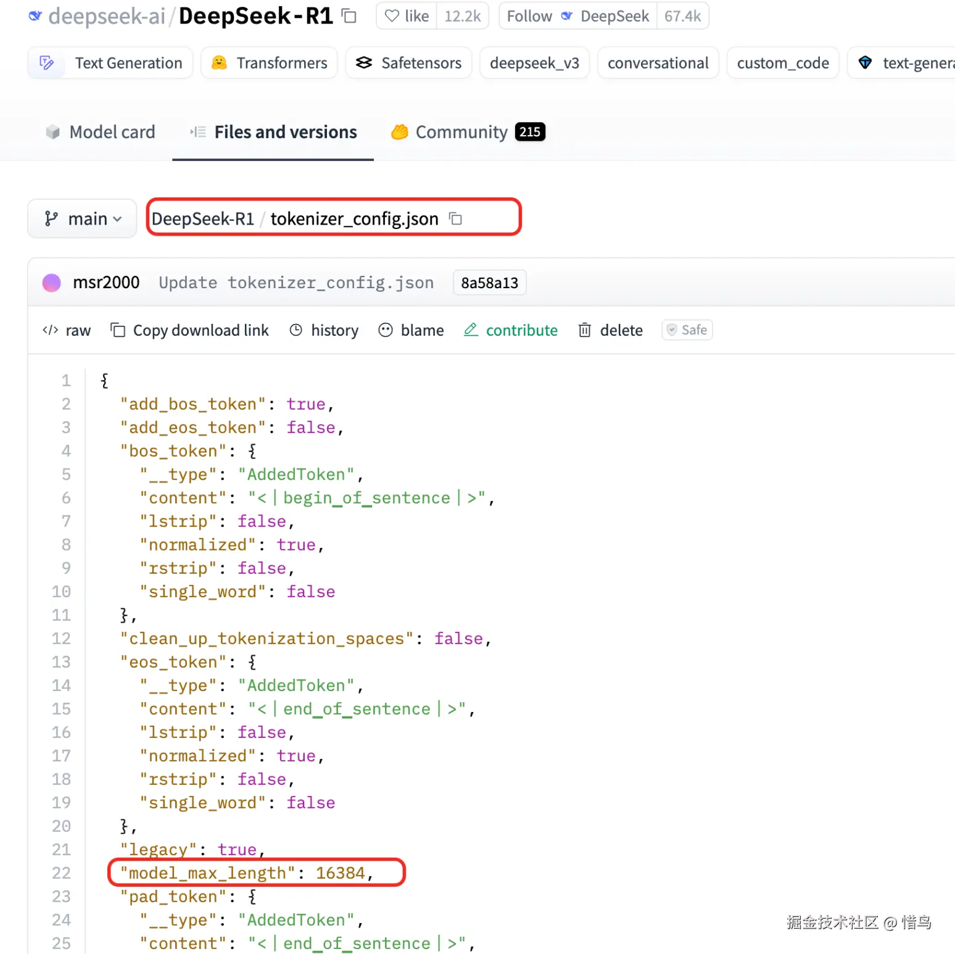Click the heart like button
This screenshot has height=954, width=955.
point(407,16)
